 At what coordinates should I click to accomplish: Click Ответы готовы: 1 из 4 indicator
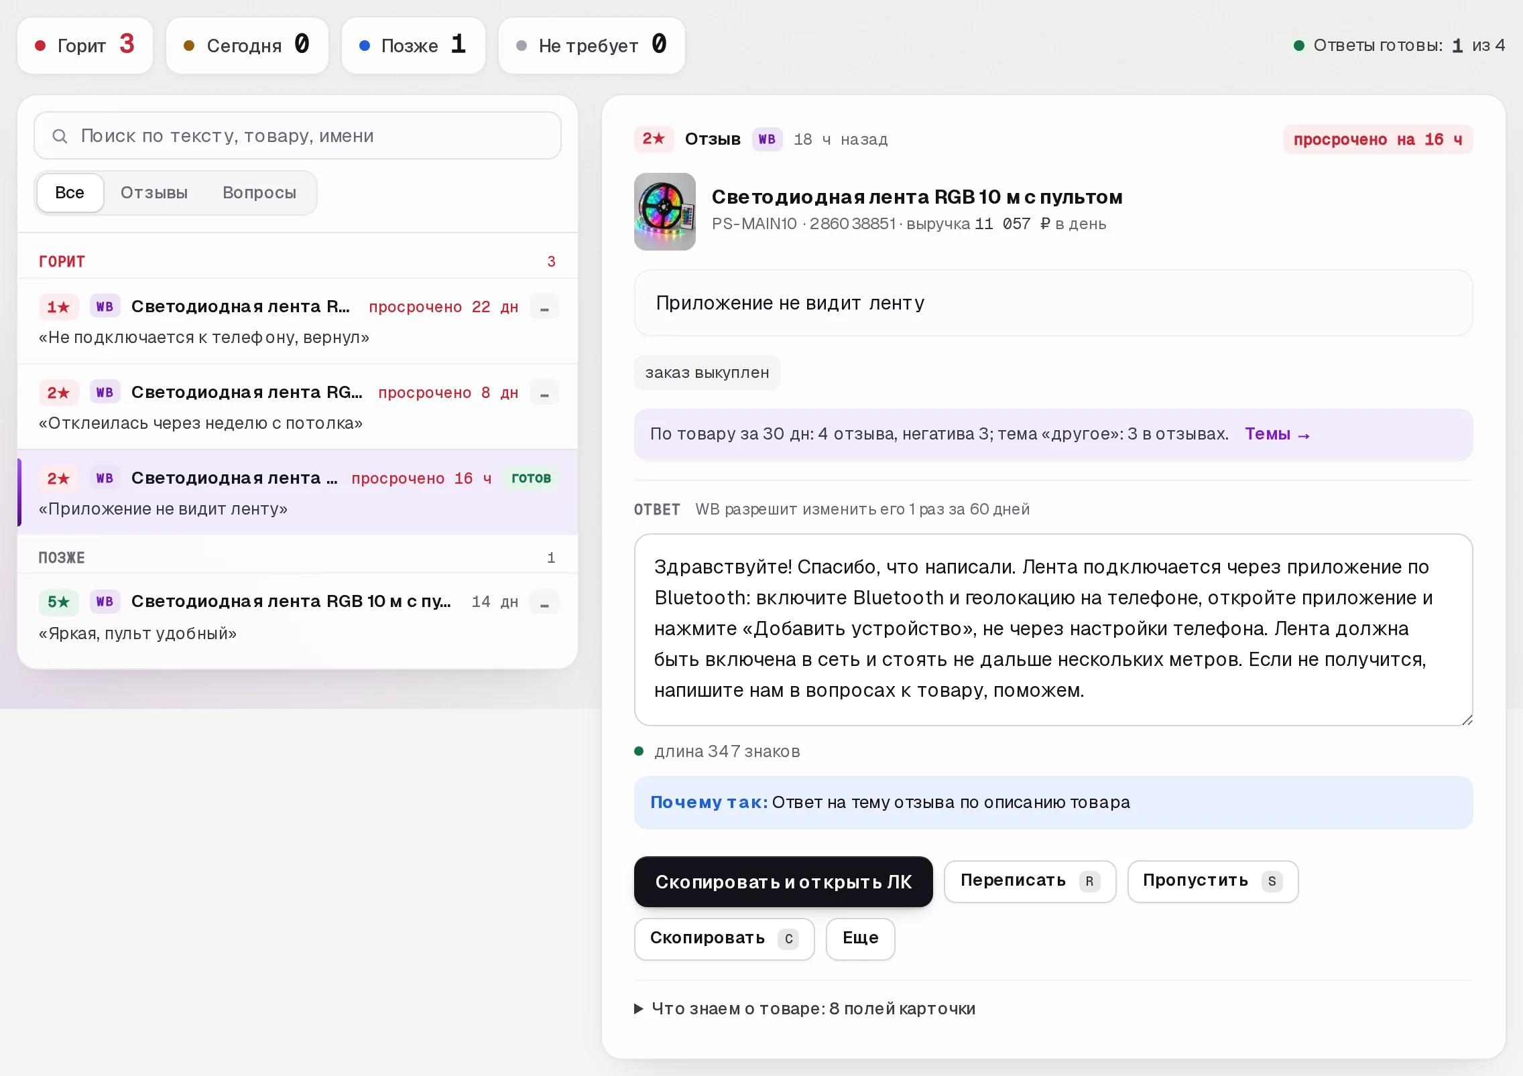click(1399, 46)
